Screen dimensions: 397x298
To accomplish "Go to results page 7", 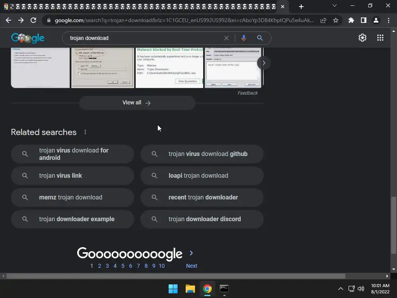I will [138, 266].
